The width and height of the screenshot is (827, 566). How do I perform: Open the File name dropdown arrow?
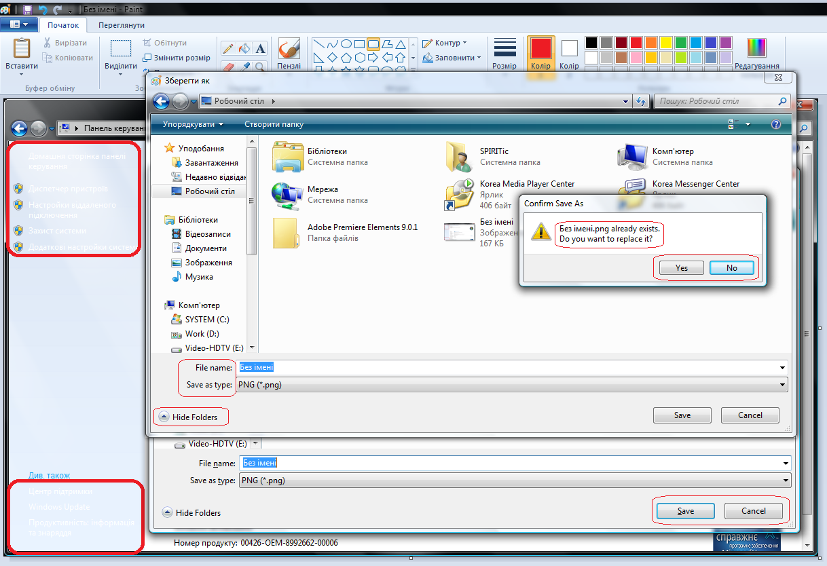(783, 368)
